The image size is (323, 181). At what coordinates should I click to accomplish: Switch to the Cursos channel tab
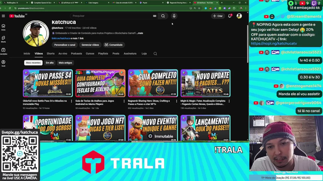coord(90,54)
